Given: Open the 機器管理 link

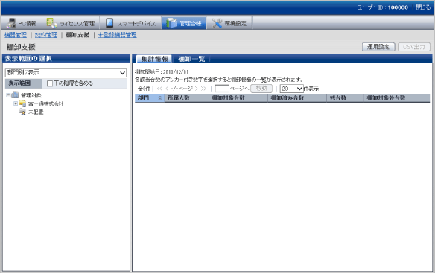Looking at the screenshot, I should [x=16, y=35].
